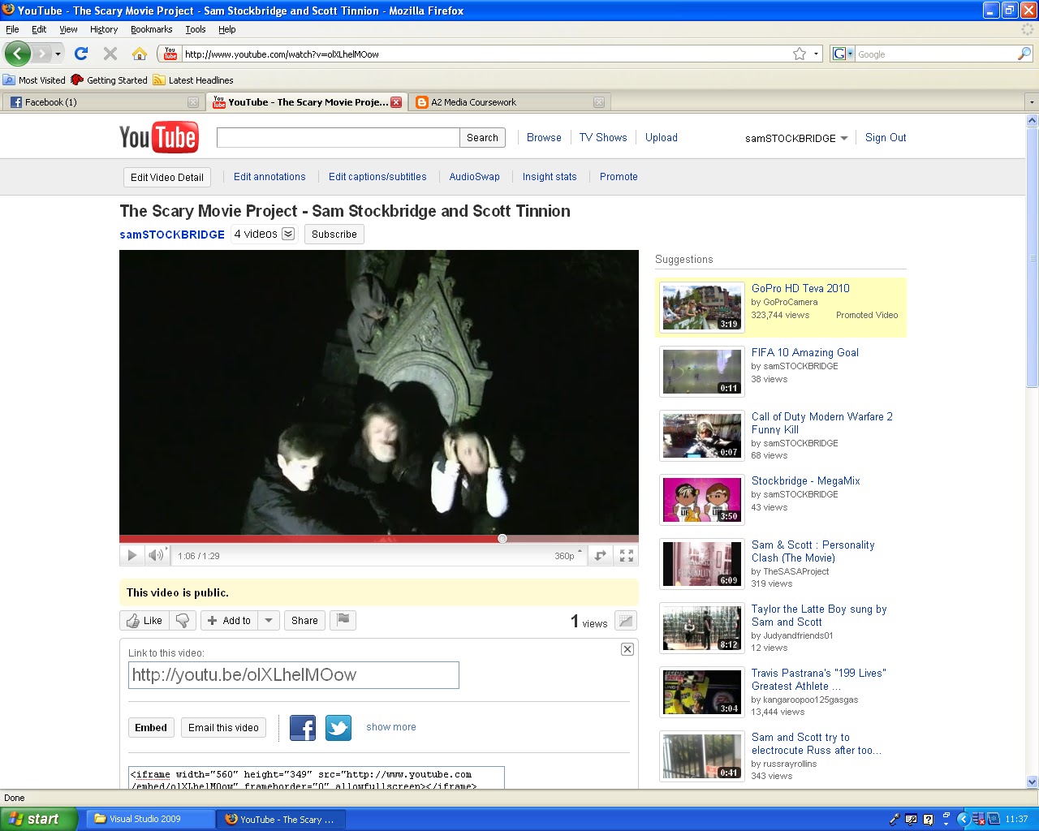Mute the video using the speaker icon

tap(155, 555)
